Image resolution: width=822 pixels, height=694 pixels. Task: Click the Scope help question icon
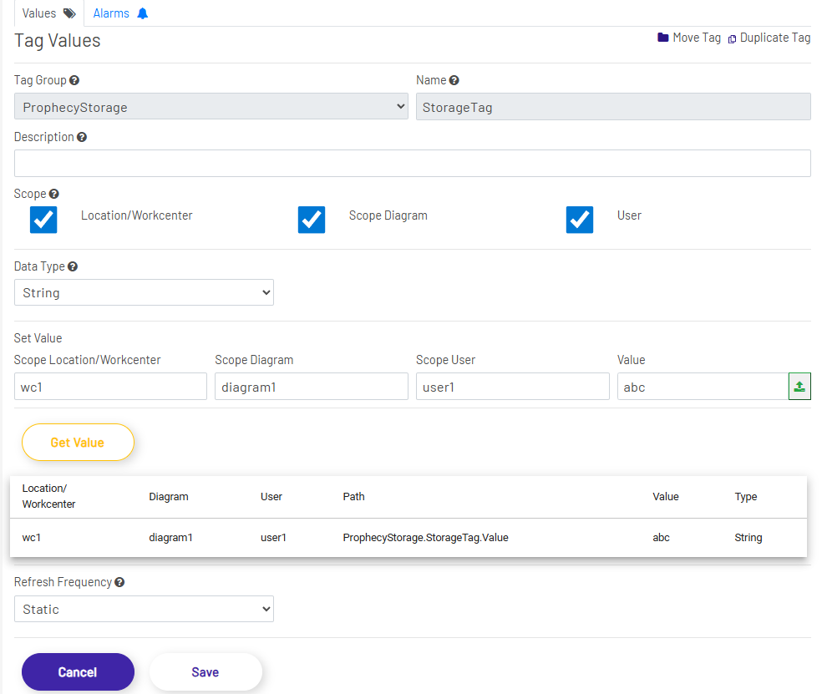(x=53, y=194)
